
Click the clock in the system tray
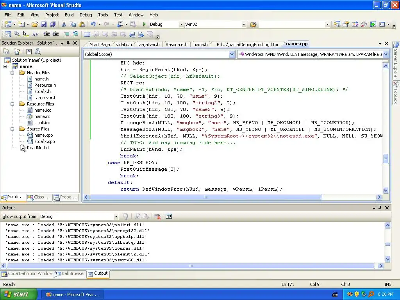(x=385, y=295)
